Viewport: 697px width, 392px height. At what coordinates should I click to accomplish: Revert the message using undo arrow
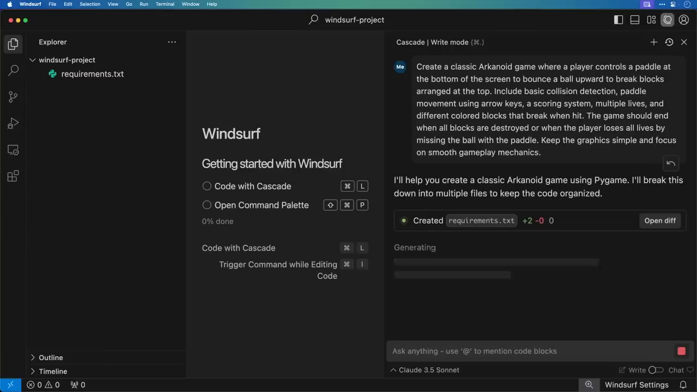pos(671,163)
